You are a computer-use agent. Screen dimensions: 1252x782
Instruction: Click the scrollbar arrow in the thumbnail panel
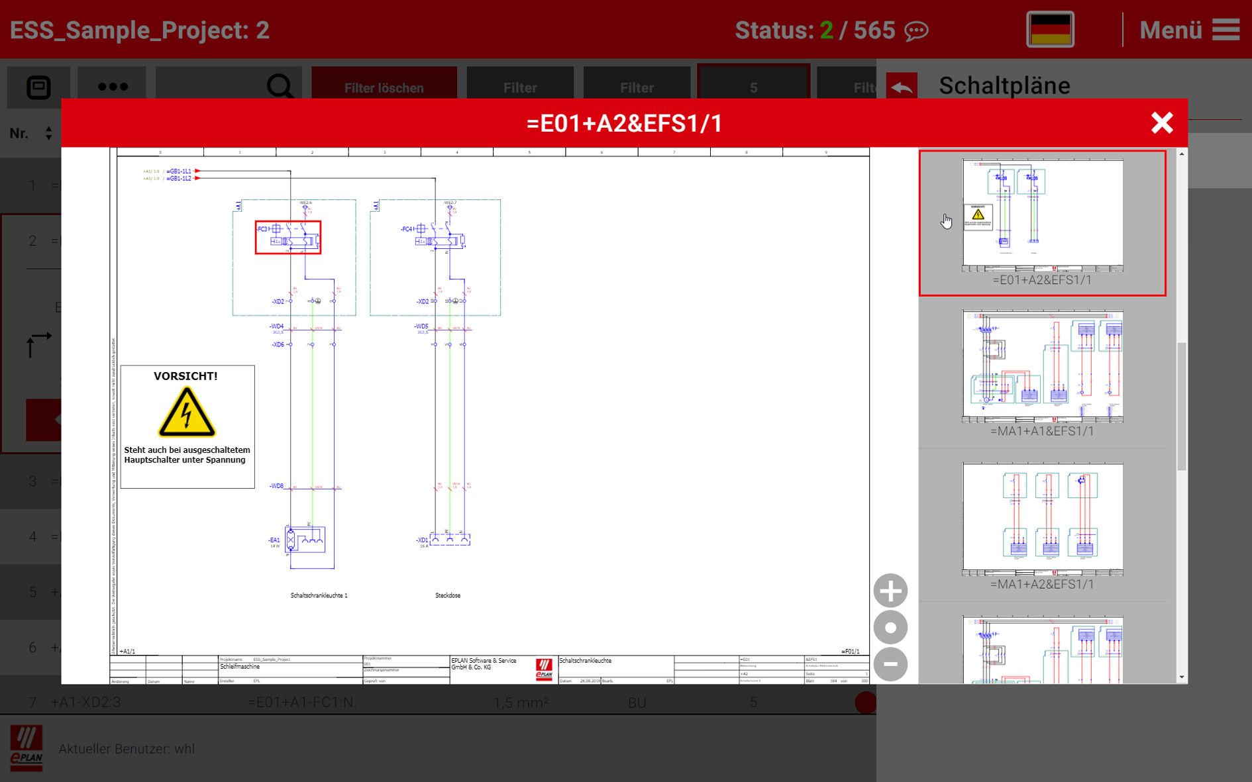coord(1181,154)
